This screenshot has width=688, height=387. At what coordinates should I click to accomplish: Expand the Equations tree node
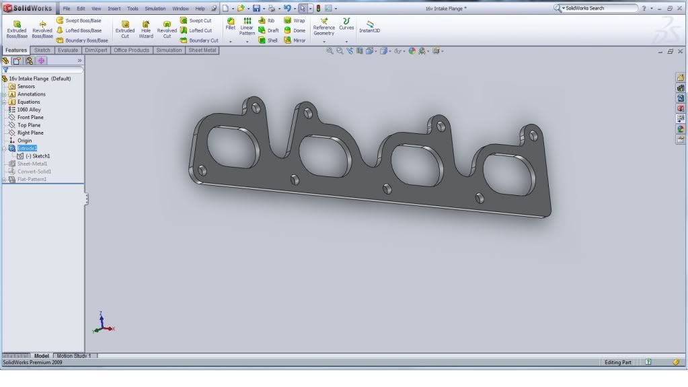(x=5, y=102)
